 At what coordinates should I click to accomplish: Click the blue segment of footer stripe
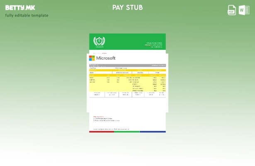click(153, 132)
